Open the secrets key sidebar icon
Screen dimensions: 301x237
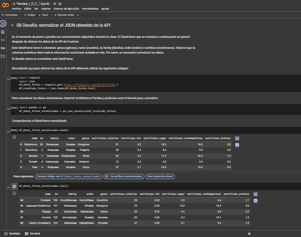click(x=3, y=48)
